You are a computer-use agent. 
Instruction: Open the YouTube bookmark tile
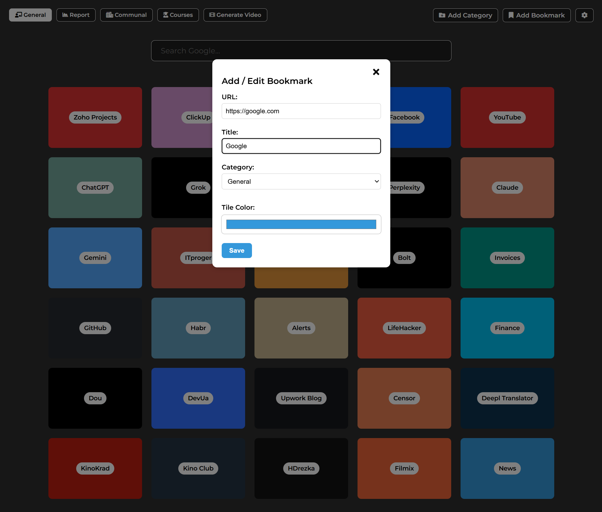point(507,117)
